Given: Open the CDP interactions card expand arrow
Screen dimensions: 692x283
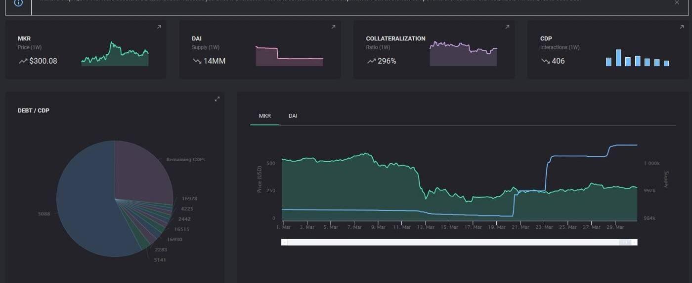Looking at the screenshot, I should coord(681,27).
